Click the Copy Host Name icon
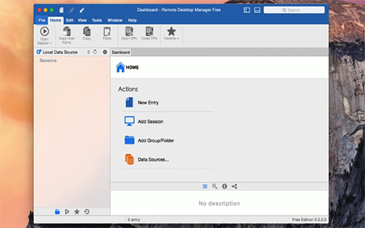 [67, 31]
